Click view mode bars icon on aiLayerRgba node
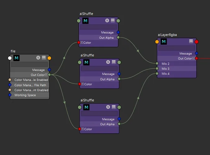This screenshot has width=210, height=155. pos(191,41)
